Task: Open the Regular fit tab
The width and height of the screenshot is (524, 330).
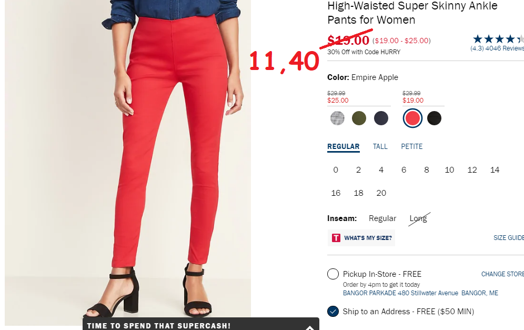Action: [x=343, y=146]
